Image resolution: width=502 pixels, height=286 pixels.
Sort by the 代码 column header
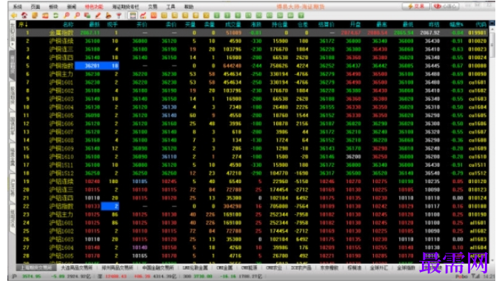tap(481, 24)
